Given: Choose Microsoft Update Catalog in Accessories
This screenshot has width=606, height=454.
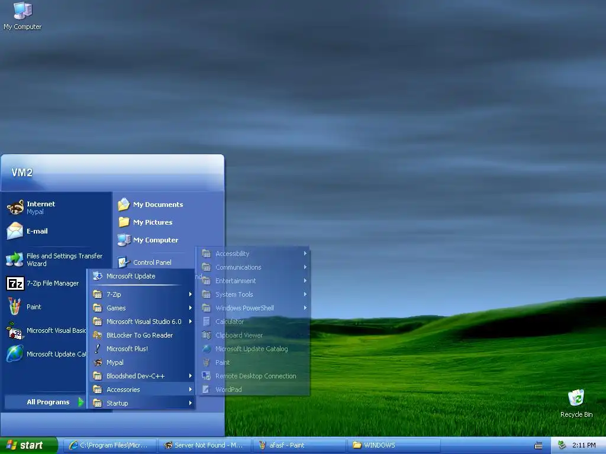Looking at the screenshot, I should (254, 349).
